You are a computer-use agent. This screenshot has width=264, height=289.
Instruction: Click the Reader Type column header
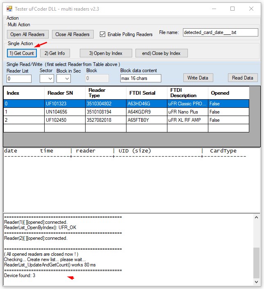[x=106, y=93]
